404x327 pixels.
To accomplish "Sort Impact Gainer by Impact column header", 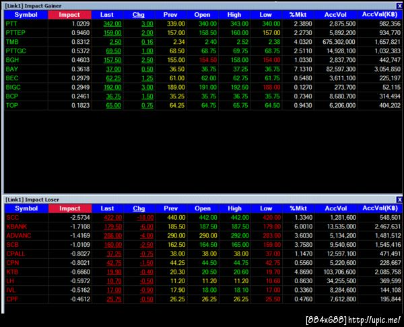I will tap(69, 15).
